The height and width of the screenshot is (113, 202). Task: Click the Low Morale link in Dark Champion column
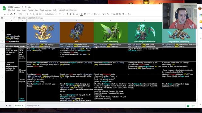pyautogui.click(x=132, y=51)
